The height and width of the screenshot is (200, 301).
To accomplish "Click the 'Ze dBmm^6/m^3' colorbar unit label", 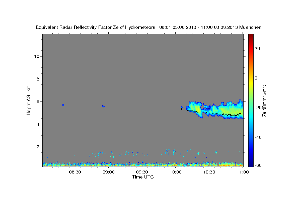I will tap(264, 100).
